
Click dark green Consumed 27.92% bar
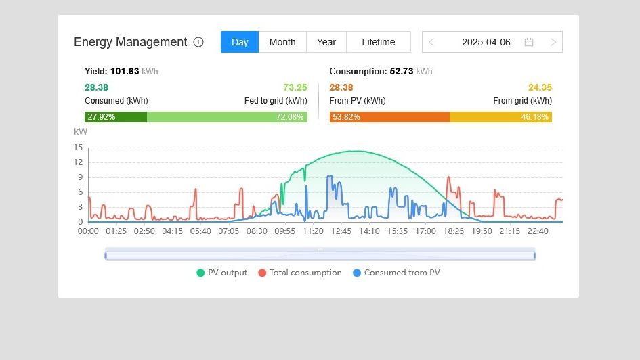[115, 117]
